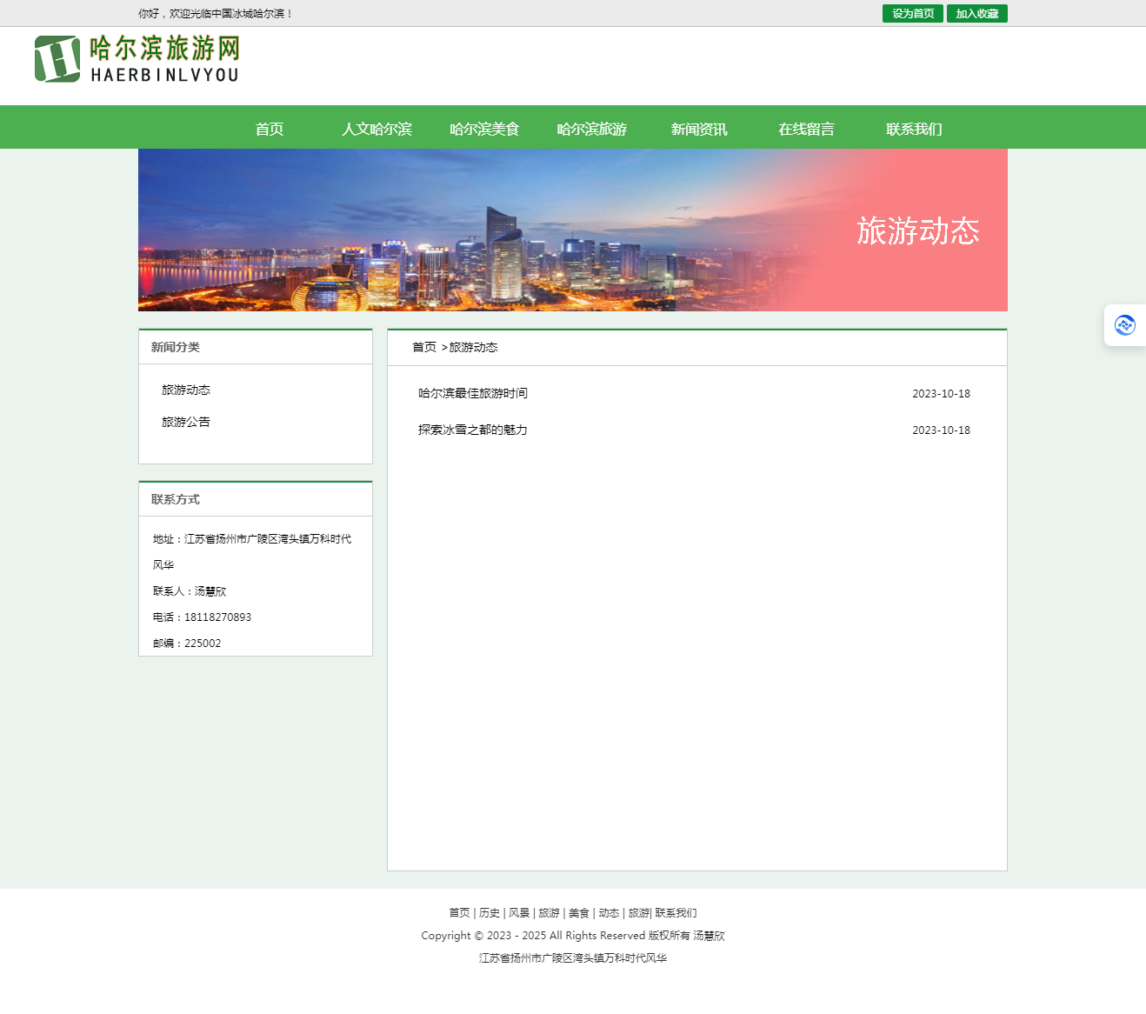
Task: Click the 新闻分类 sidebar heading
Action: coord(176,347)
